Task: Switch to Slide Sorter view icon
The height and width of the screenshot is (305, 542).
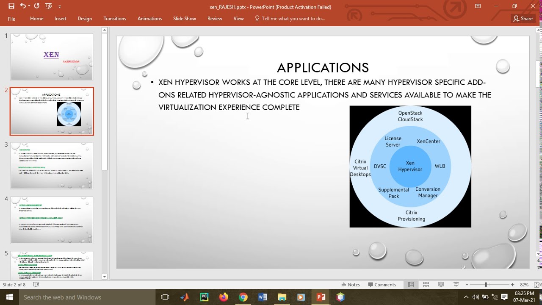Action: pos(426,285)
